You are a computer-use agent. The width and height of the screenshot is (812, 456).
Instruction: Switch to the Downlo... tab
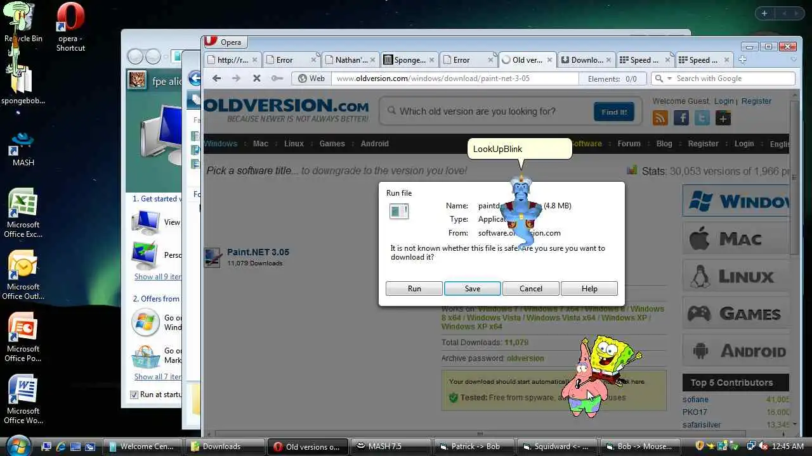click(586, 60)
